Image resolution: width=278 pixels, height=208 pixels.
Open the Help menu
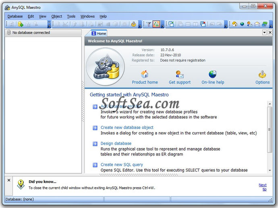[103, 16]
